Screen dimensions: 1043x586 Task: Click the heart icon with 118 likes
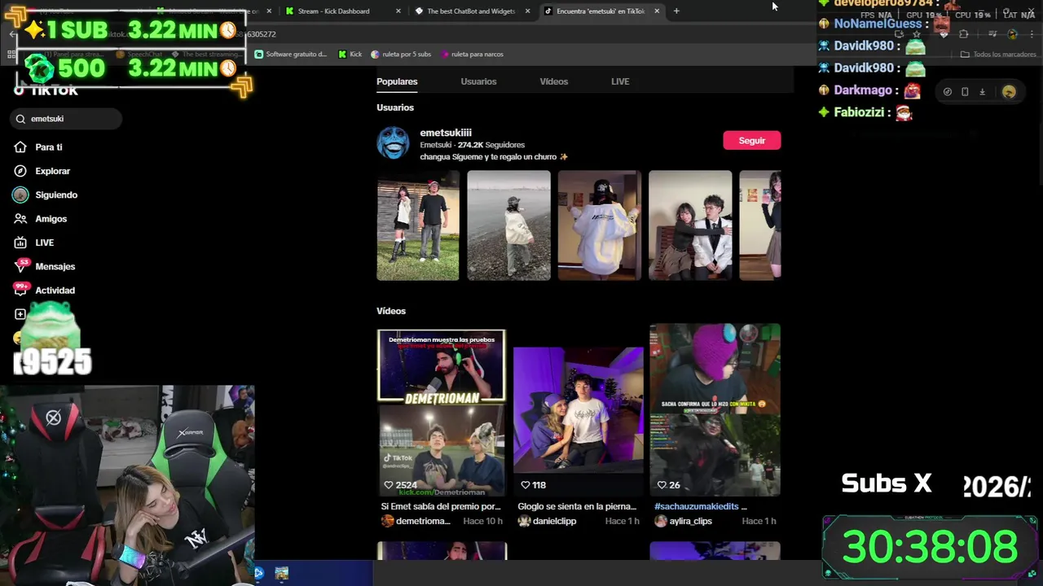[x=526, y=485]
